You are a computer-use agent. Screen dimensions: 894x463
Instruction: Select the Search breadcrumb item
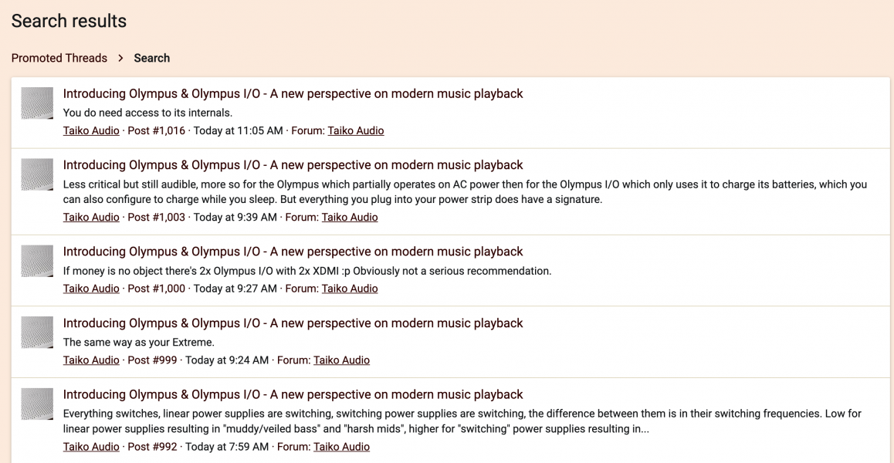pos(151,58)
